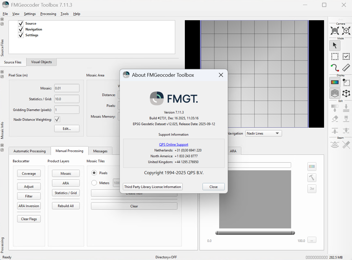Click the sonar waves Beam icon
The image size is (352, 260).
click(335, 145)
